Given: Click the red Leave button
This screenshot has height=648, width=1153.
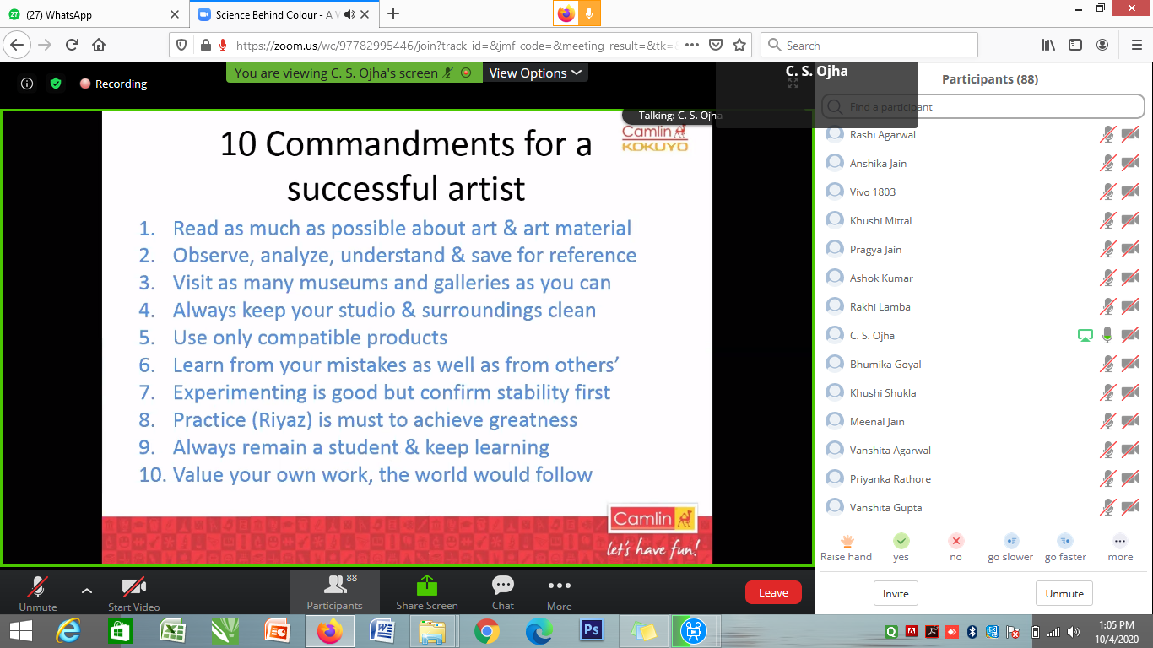Looking at the screenshot, I should click(772, 592).
